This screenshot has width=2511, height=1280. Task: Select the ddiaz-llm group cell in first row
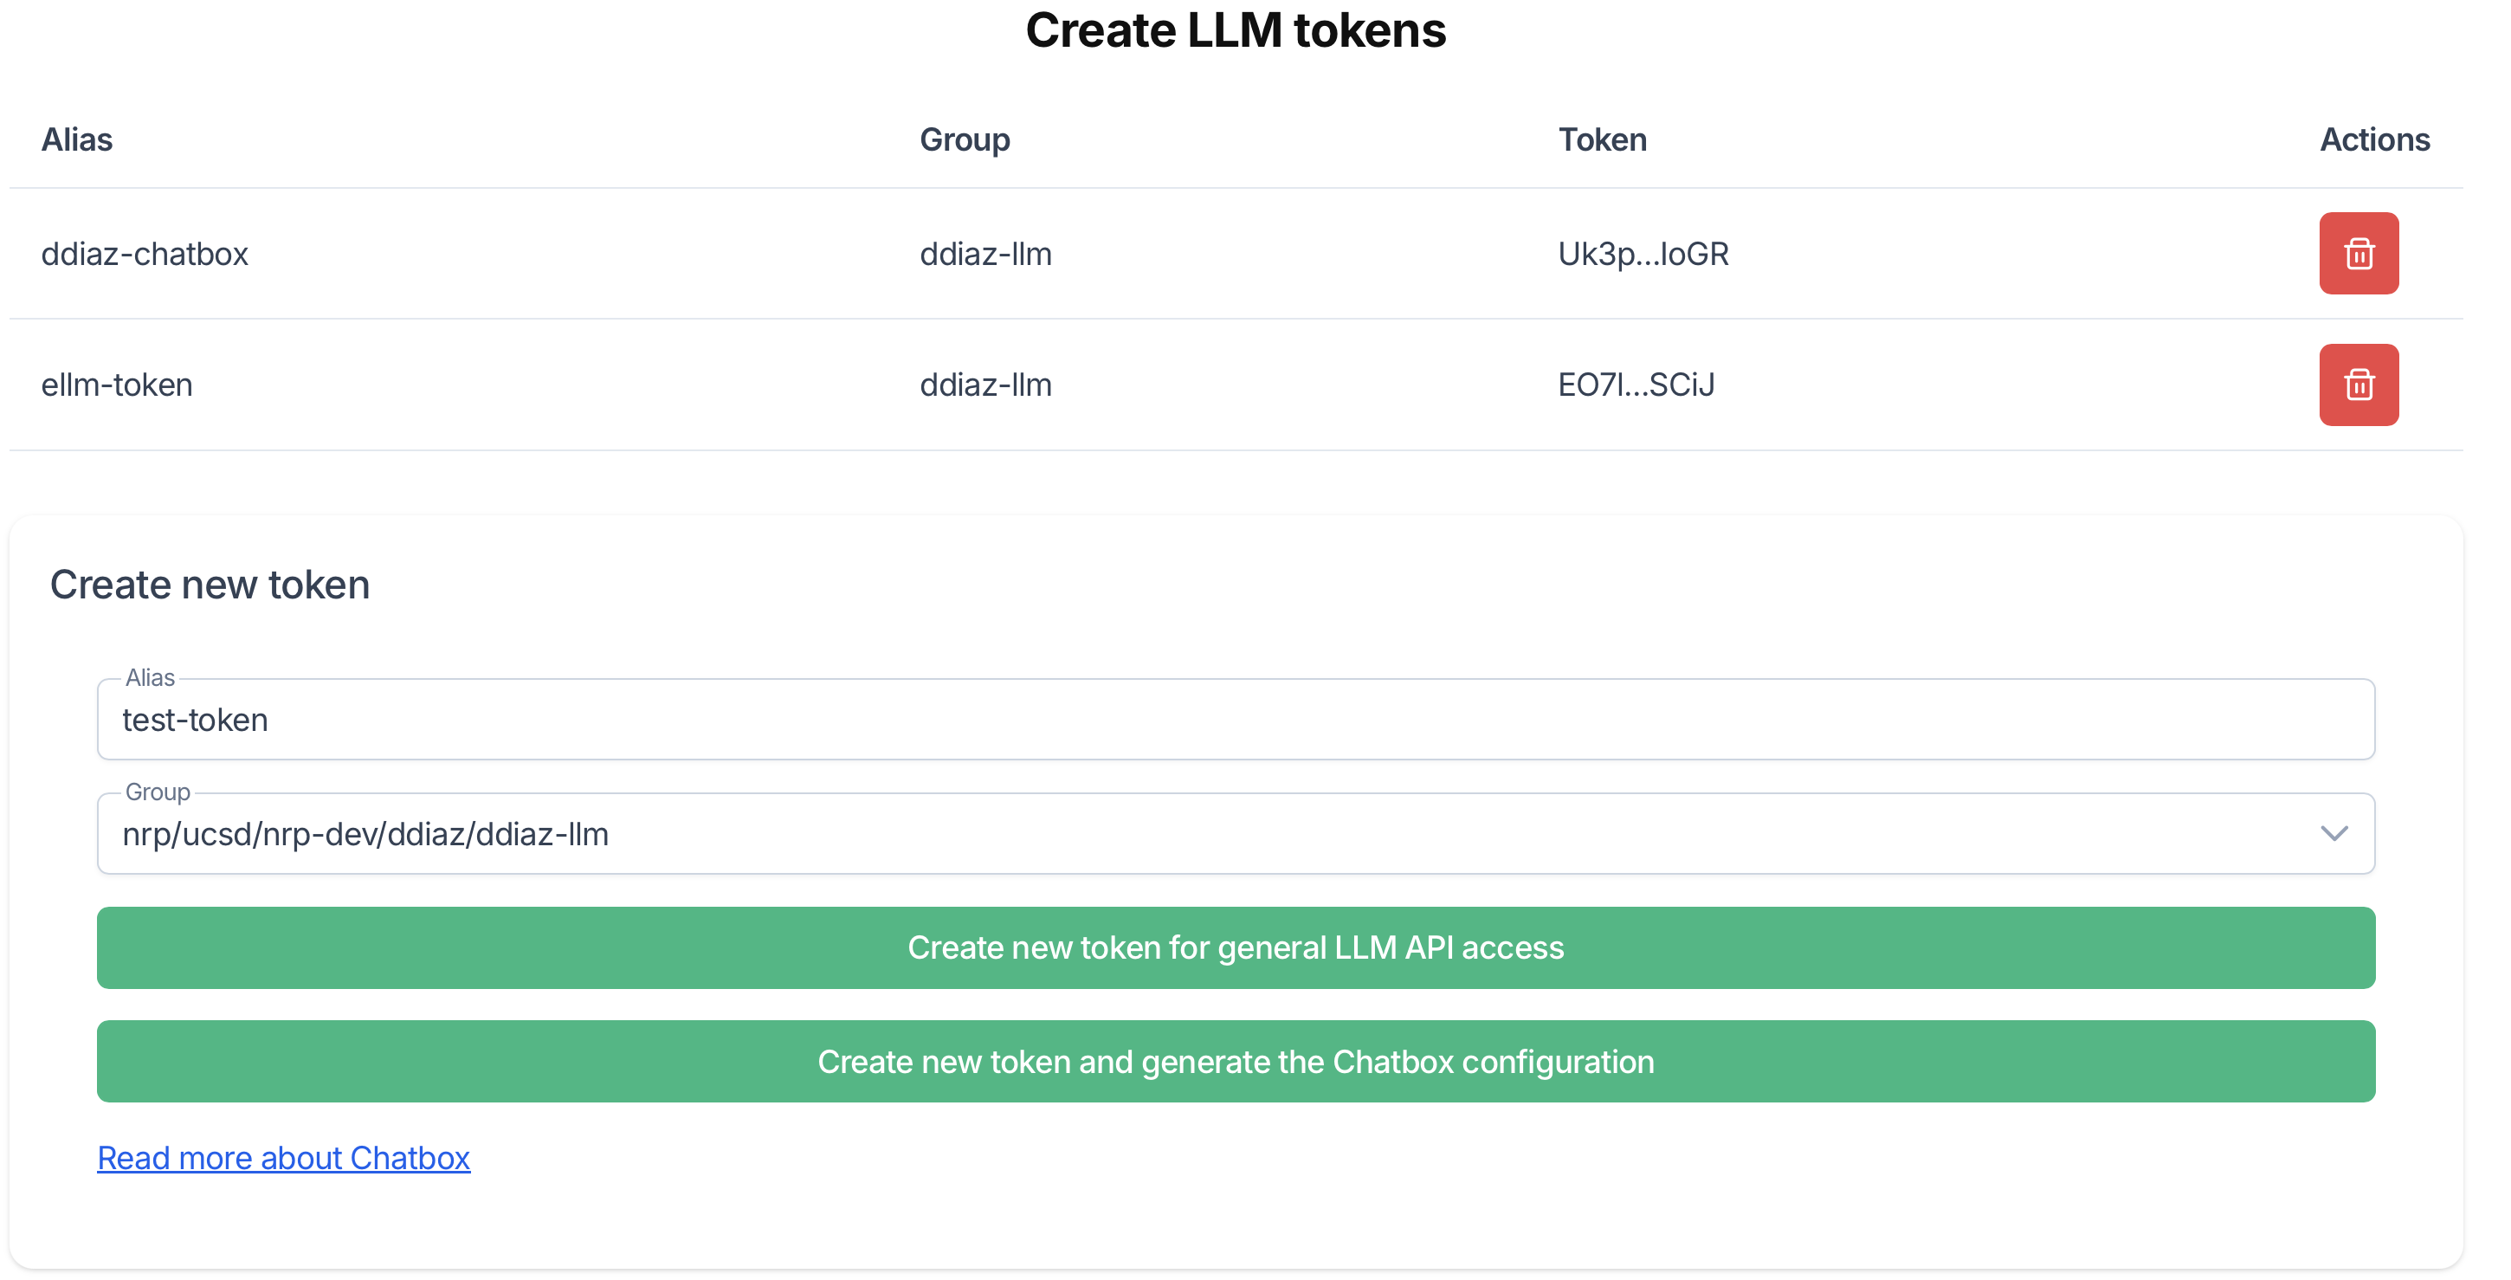[x=986, y=254]
